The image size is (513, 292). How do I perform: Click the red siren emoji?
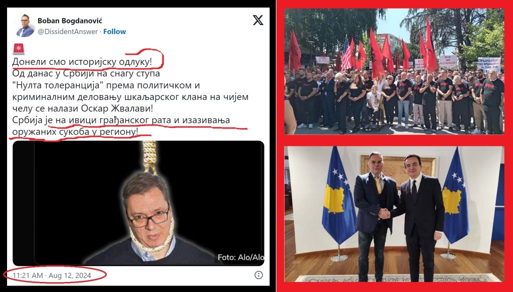point(19,49)
